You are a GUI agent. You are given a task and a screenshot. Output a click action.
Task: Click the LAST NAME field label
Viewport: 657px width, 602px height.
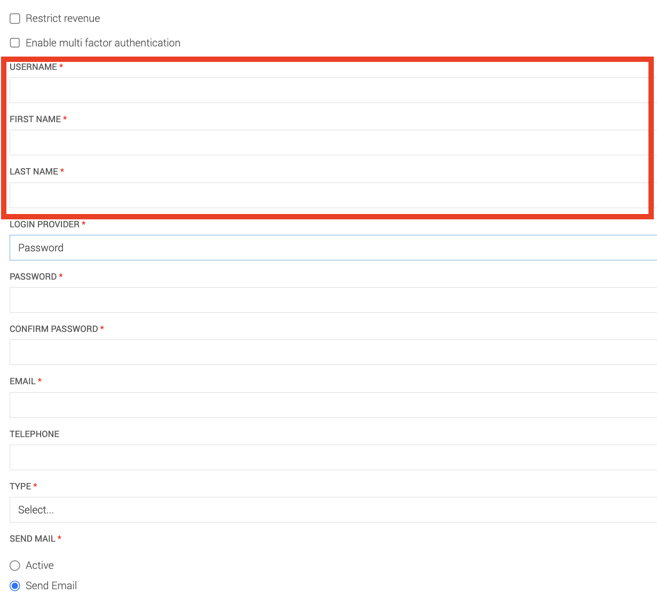coord(34,171)
